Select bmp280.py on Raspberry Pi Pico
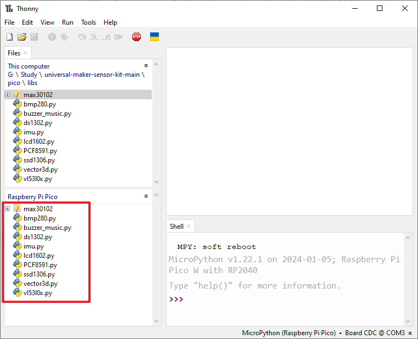Image resolution: width=418 pixels, height=339 pixels. coord(40,218)
